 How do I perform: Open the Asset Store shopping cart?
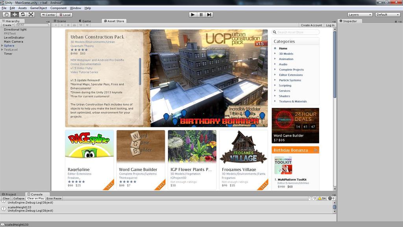[81, 25]
